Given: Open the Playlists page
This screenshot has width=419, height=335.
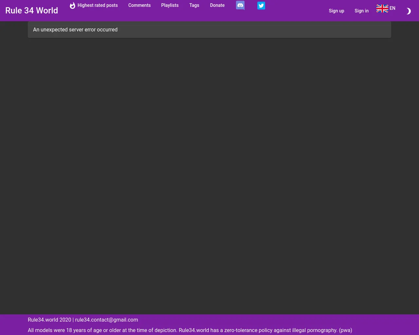Looking at the screenshot, I should pos(170,5).
